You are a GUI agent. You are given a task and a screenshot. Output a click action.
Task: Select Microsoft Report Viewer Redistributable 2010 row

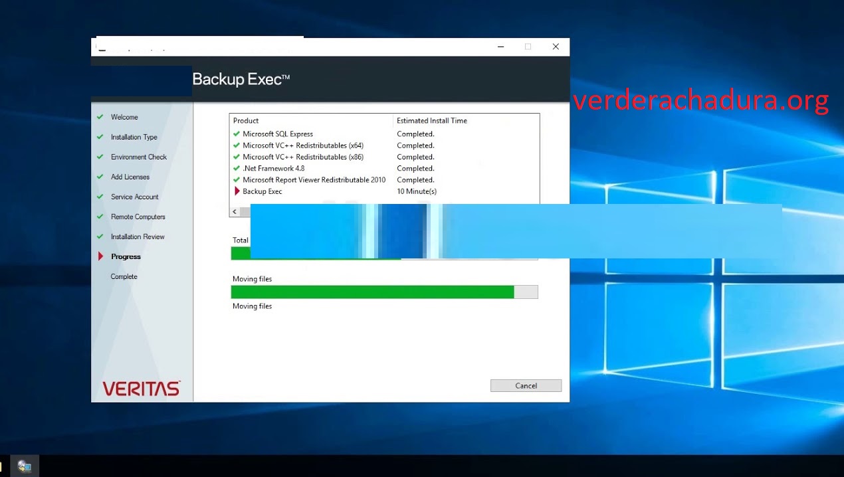(384, 179)
